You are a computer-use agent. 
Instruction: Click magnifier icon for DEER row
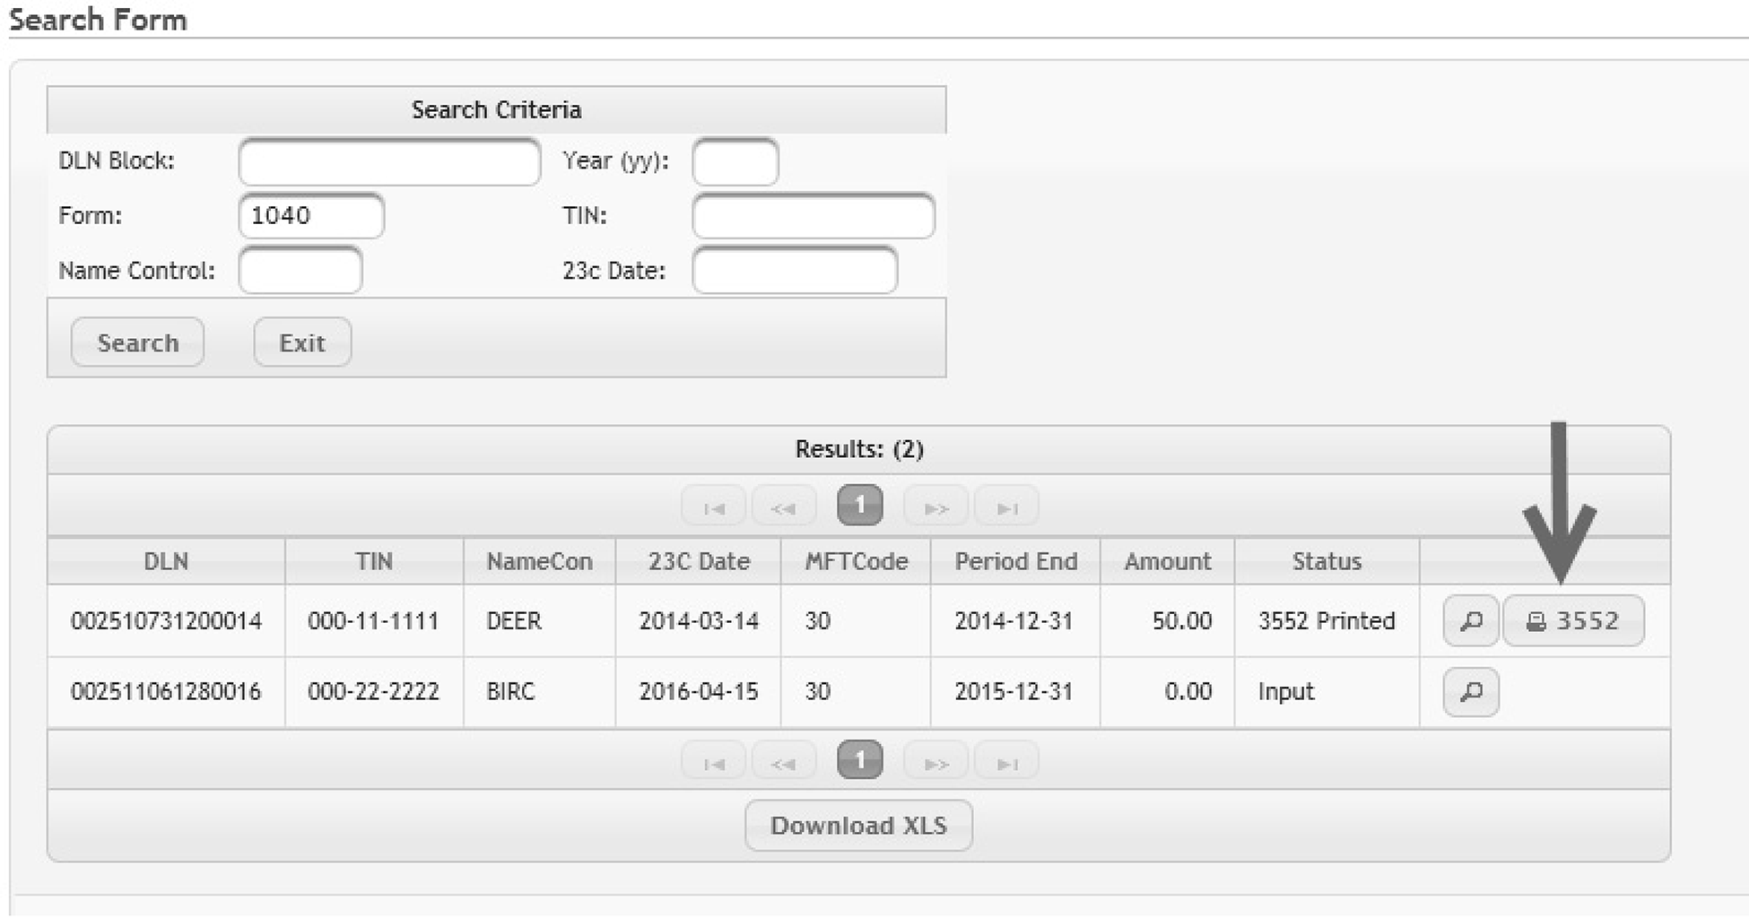coord(1470,620)
